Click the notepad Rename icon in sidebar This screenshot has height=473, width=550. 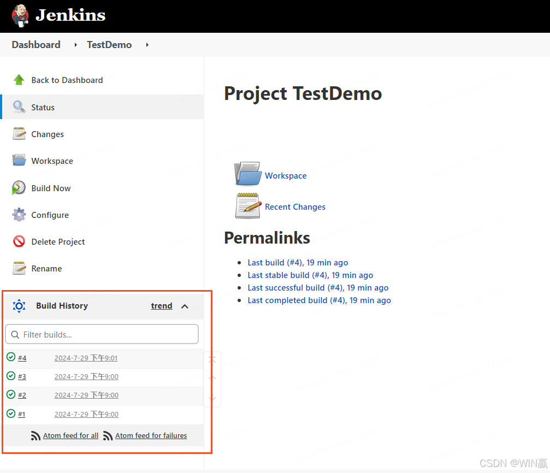click(x=19, y=268)
